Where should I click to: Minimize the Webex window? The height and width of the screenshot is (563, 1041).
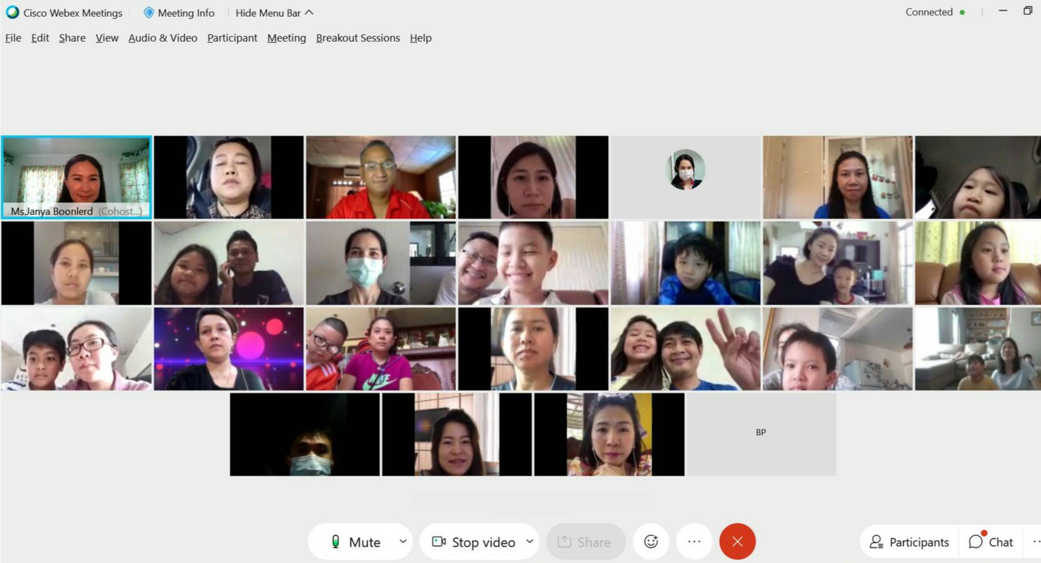[x=1003, y=11]
